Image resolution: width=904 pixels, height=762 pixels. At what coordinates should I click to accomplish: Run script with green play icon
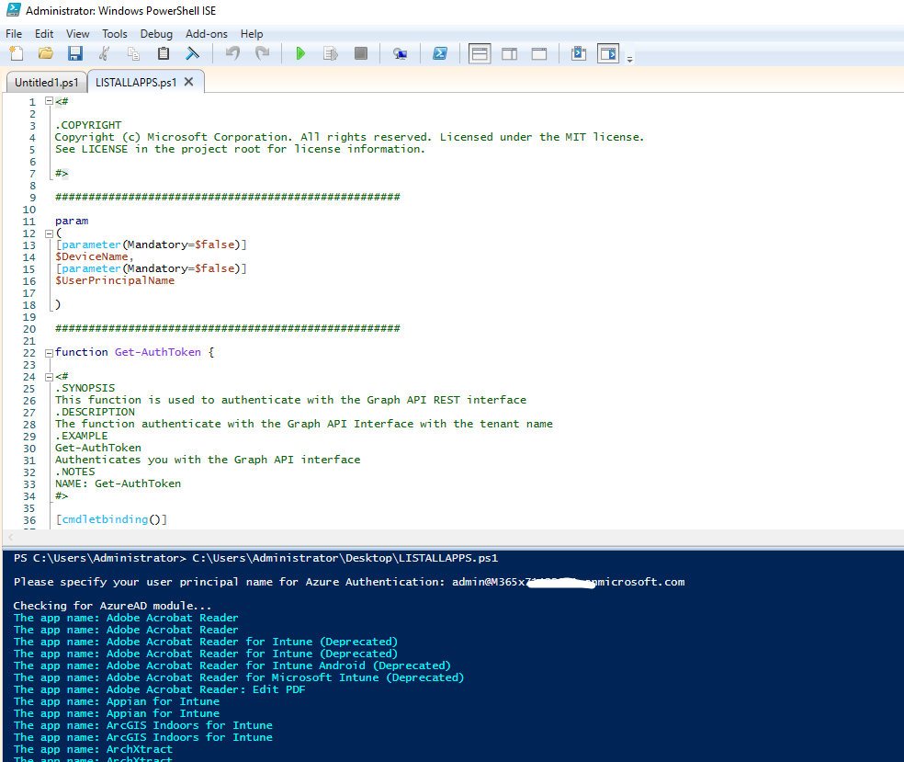pyautogui.click(x=300, y=53)
